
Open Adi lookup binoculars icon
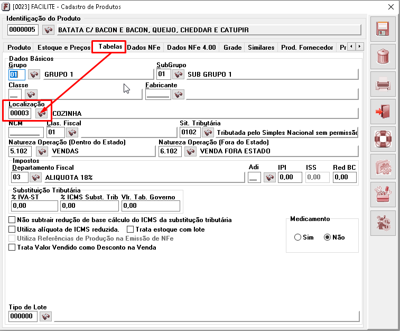(269, 177)
